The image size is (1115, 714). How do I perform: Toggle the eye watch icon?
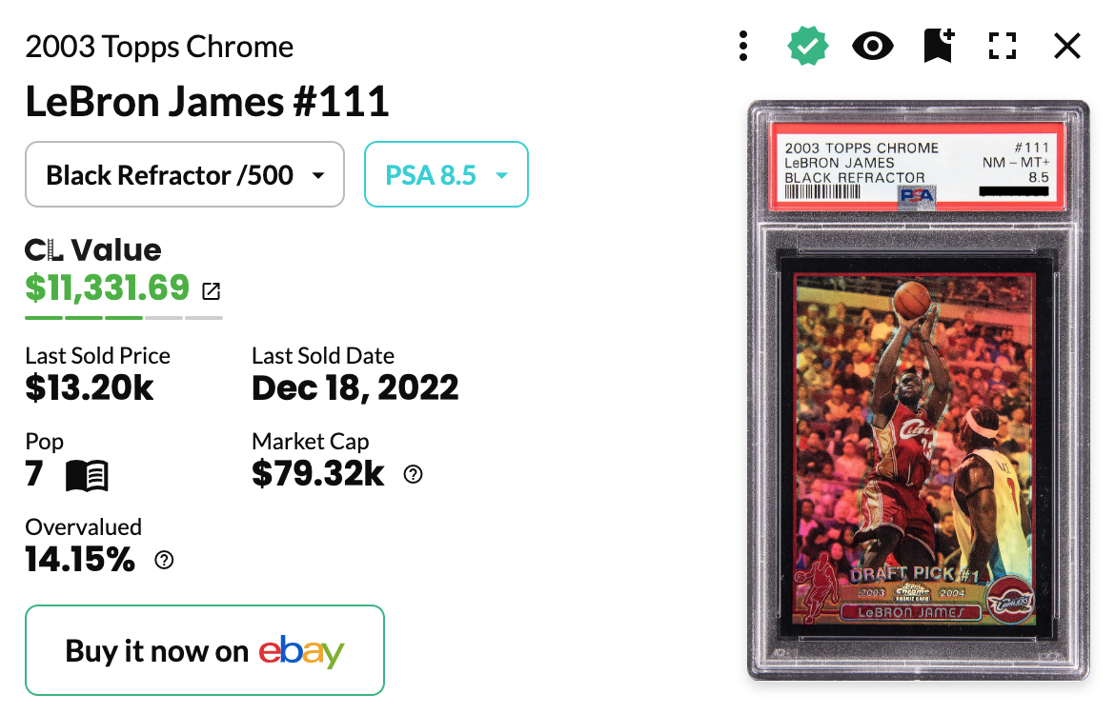pyautogui.click(x=873, y=47)
